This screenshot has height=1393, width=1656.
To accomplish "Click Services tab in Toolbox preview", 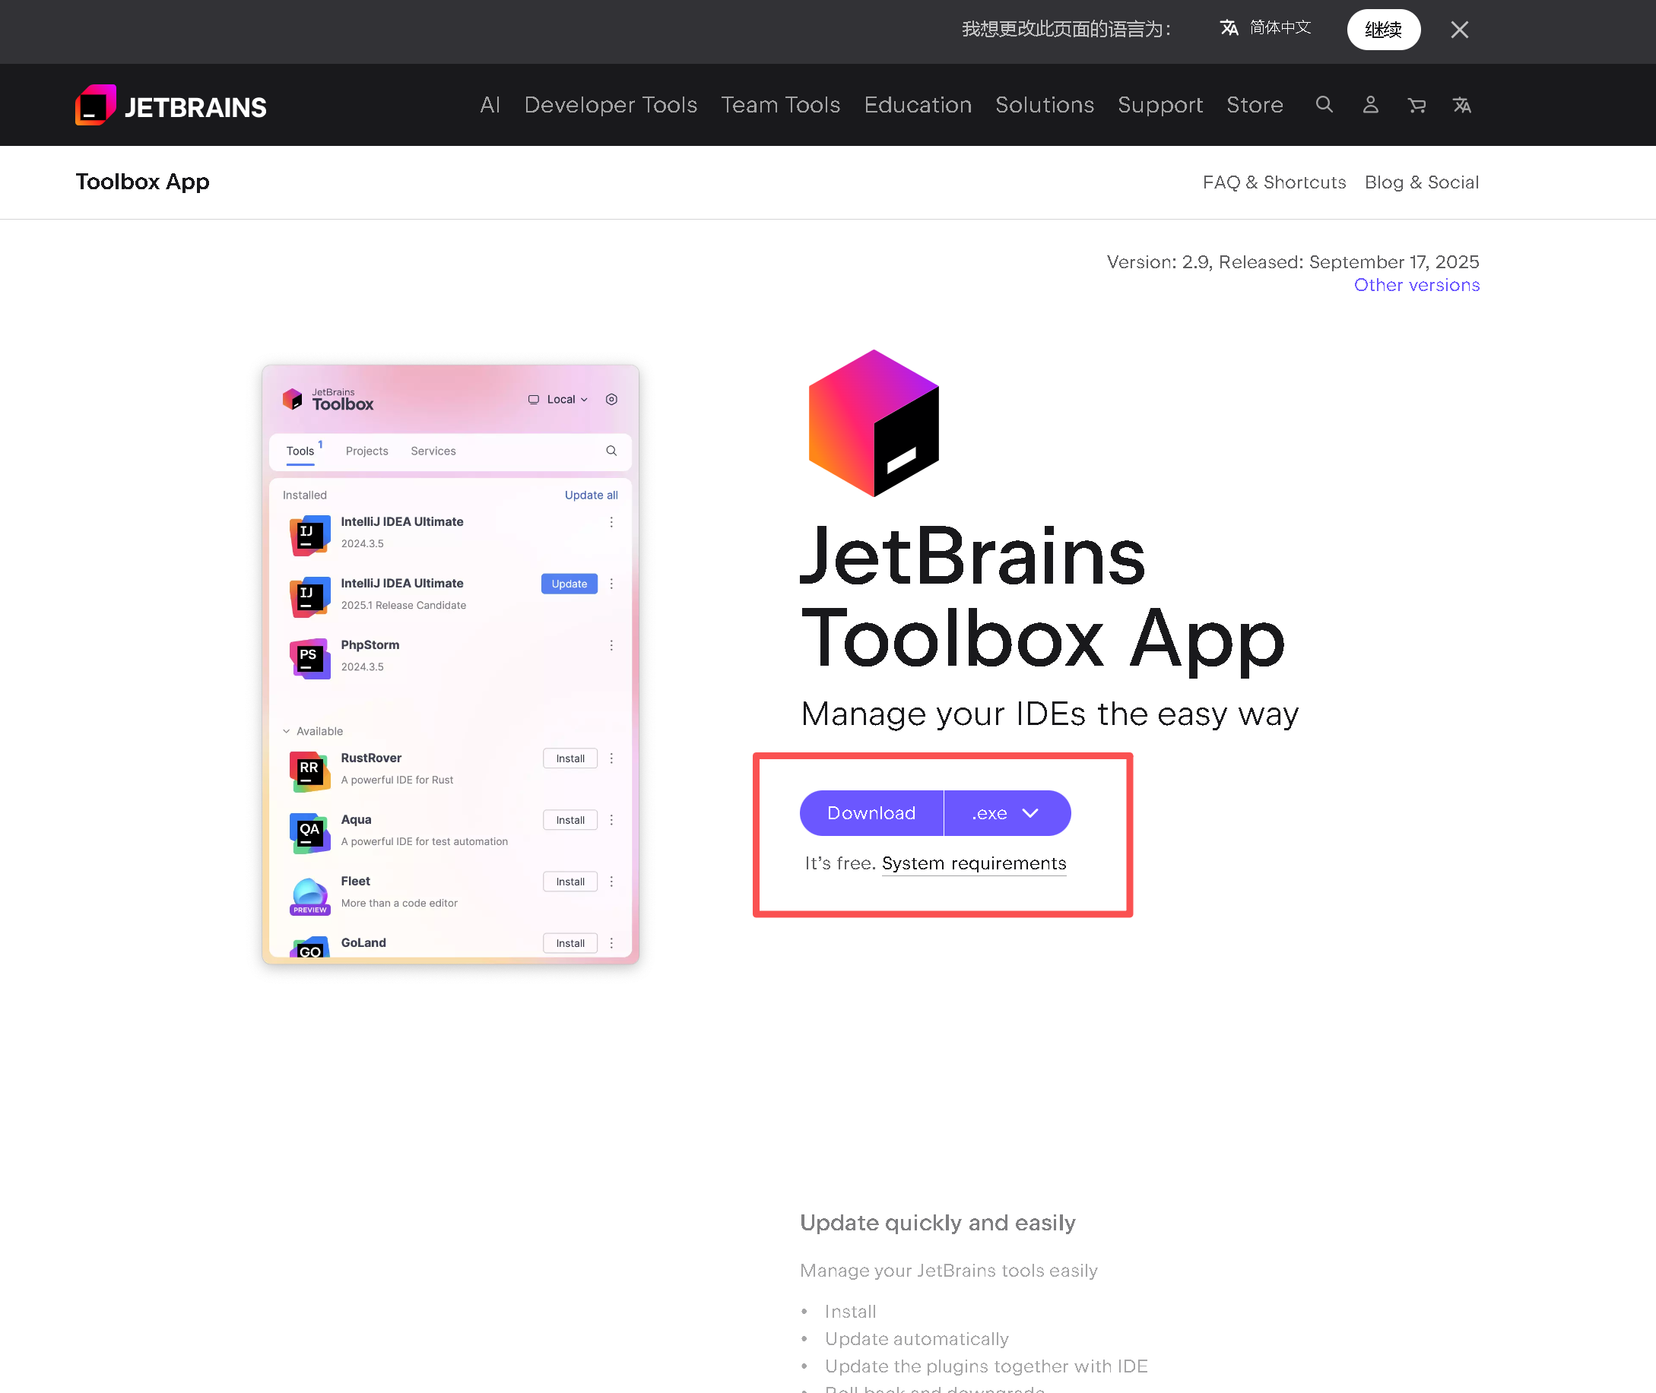I will 433,451.
